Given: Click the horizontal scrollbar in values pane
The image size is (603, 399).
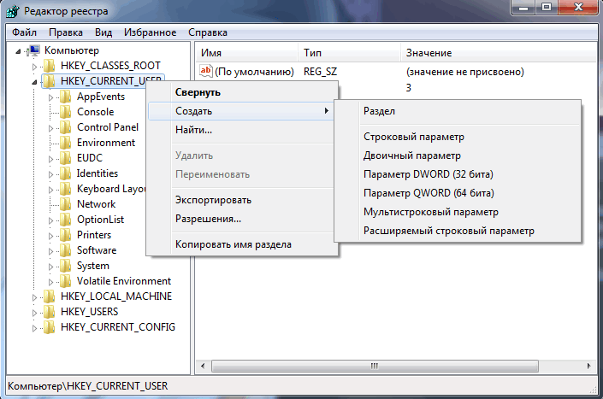Looking at the screenshot, I should (374, 366).
